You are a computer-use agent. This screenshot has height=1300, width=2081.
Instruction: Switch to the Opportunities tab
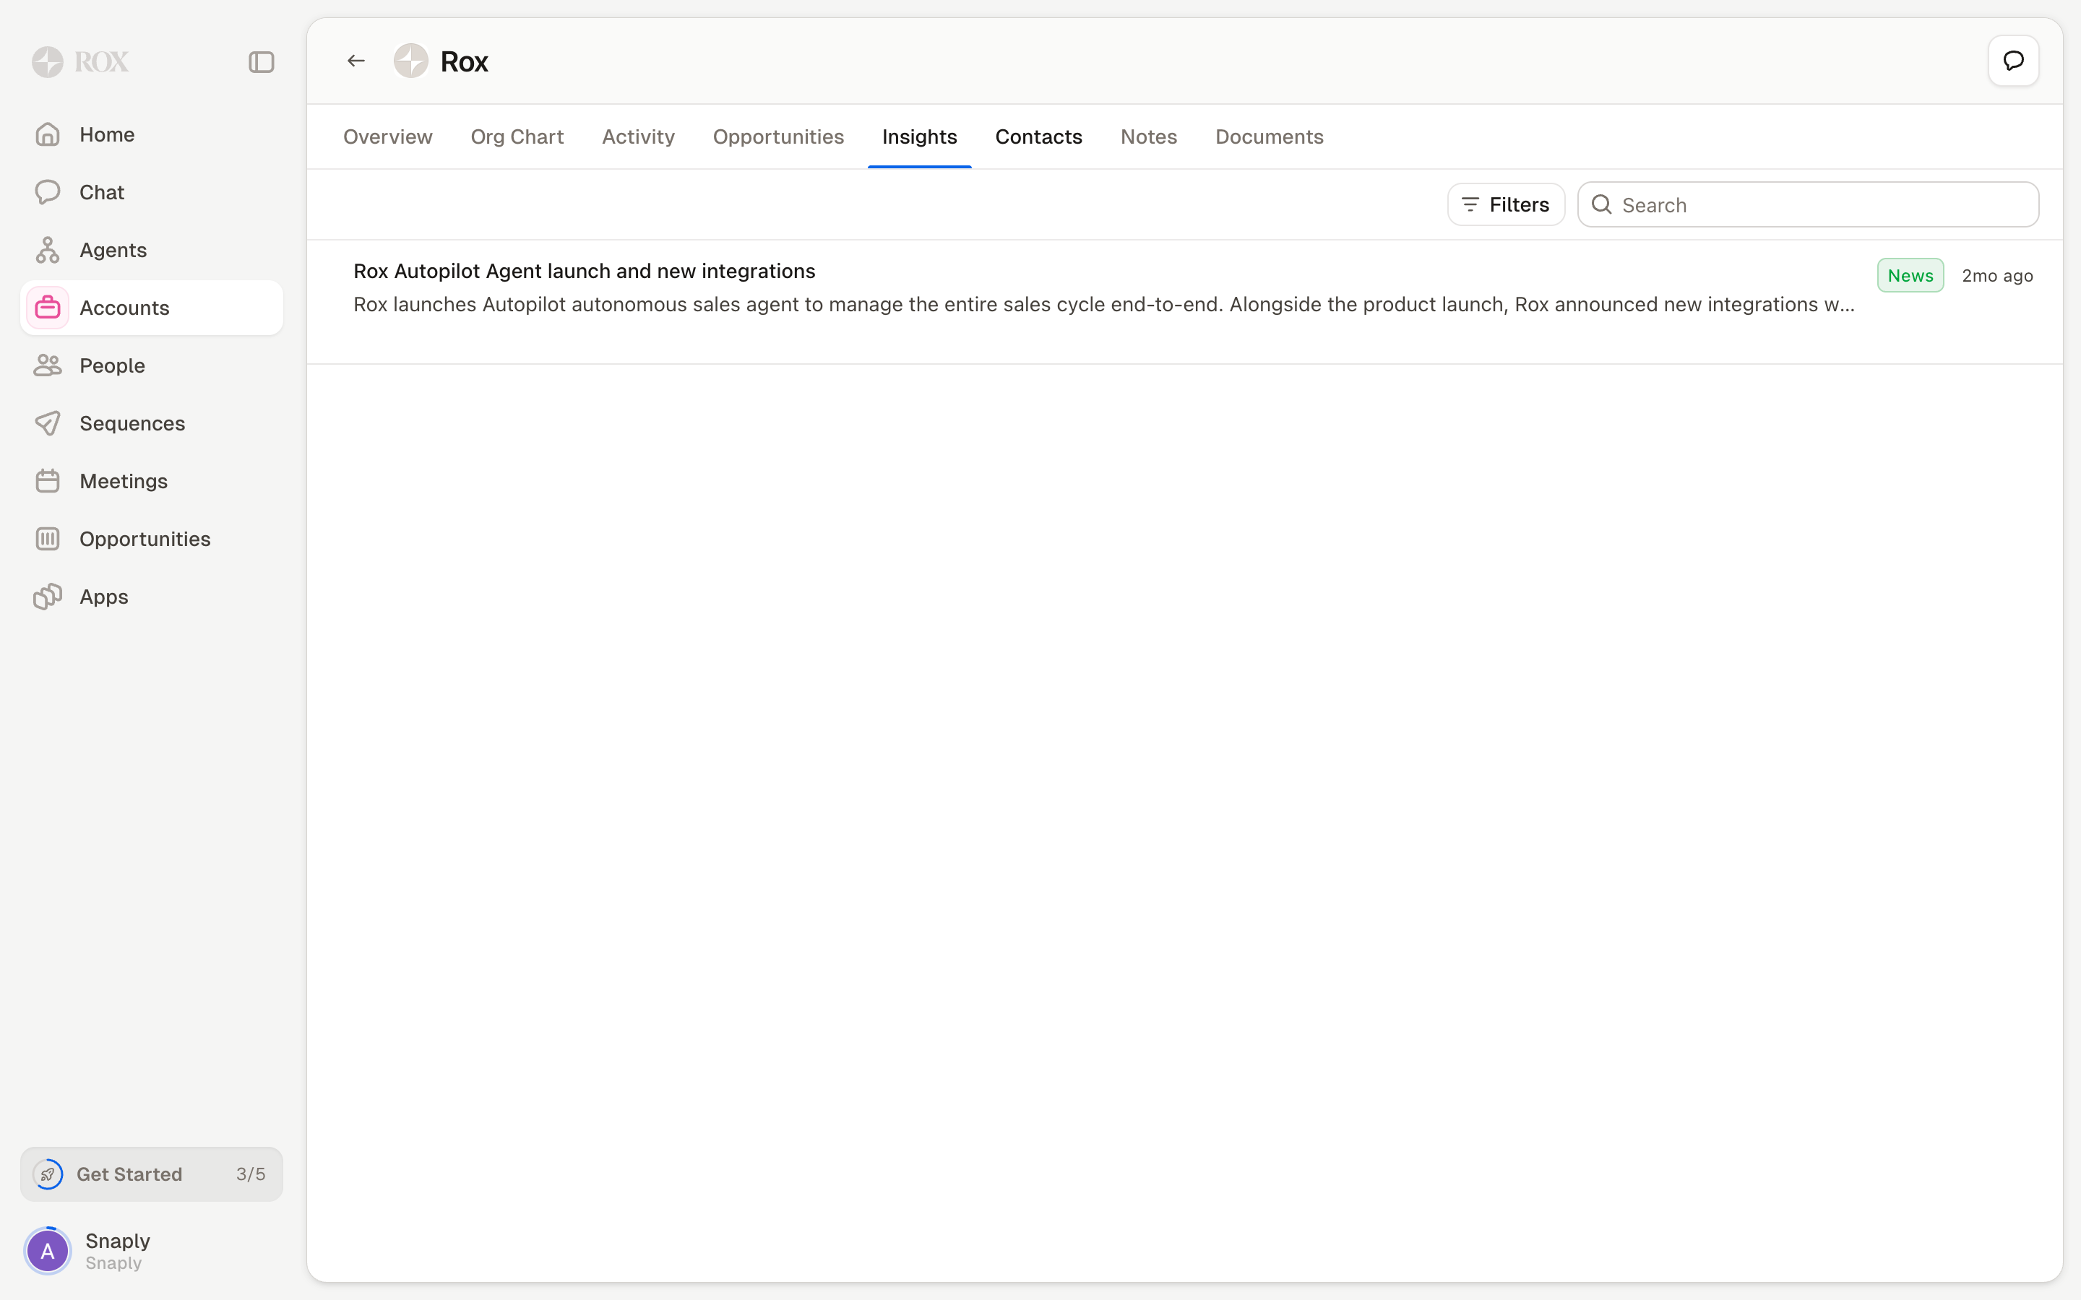(x=778, y=136)
